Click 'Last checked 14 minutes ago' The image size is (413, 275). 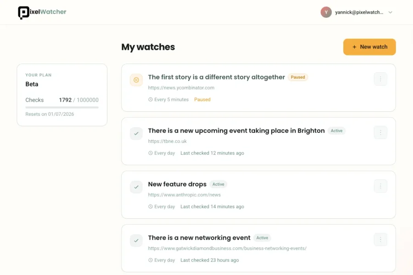tap(212, 207)
